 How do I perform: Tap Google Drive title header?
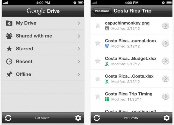pos(43,11)
